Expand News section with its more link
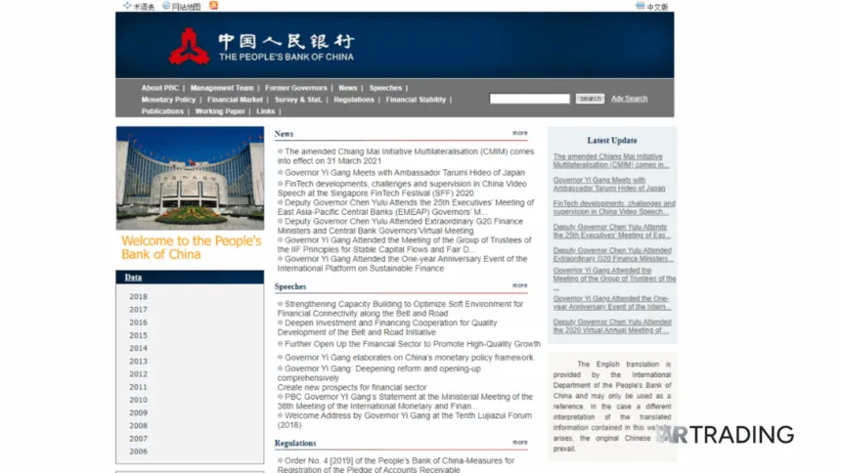The width and height of the screenshot is (841, 473). click(519, 133)
